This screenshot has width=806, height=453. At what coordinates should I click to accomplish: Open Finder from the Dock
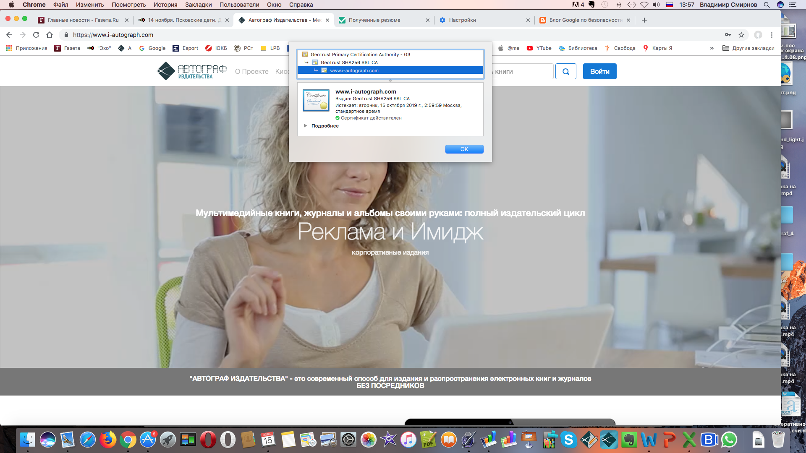pyautogui.click(x=28, y=440)
